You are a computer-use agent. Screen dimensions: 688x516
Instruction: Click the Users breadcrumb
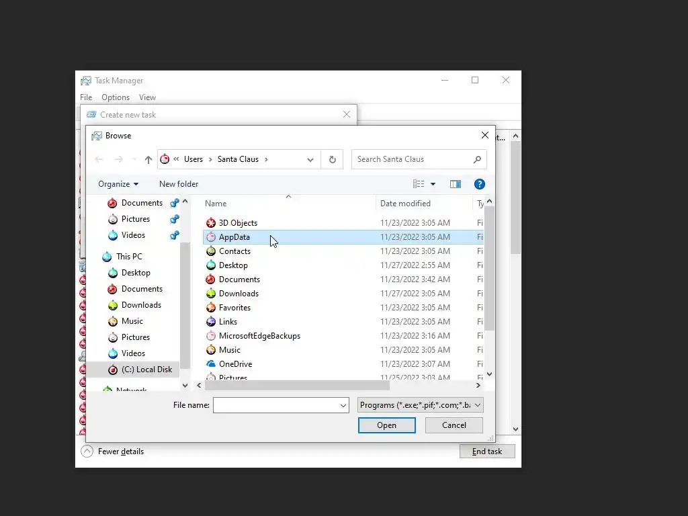[193, 159]
